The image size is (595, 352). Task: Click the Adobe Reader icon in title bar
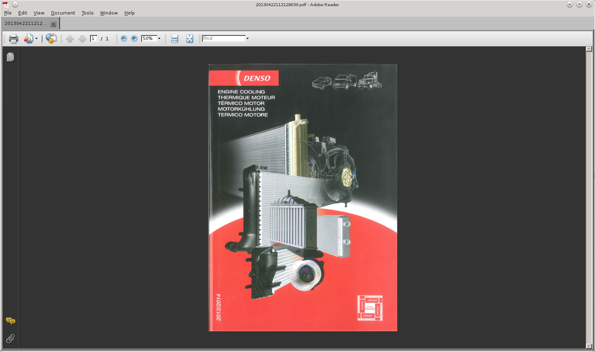coord(5,4)
